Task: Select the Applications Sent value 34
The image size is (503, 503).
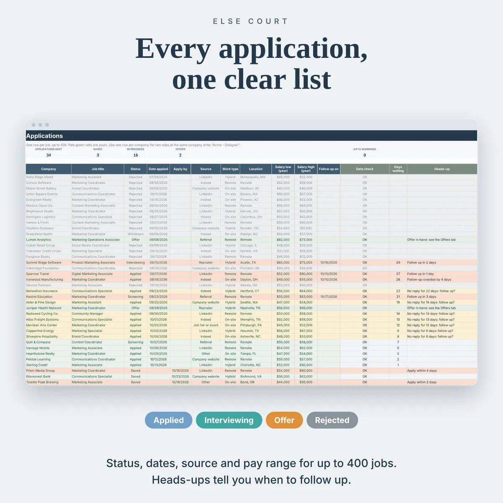Action: tap(49, 155)
